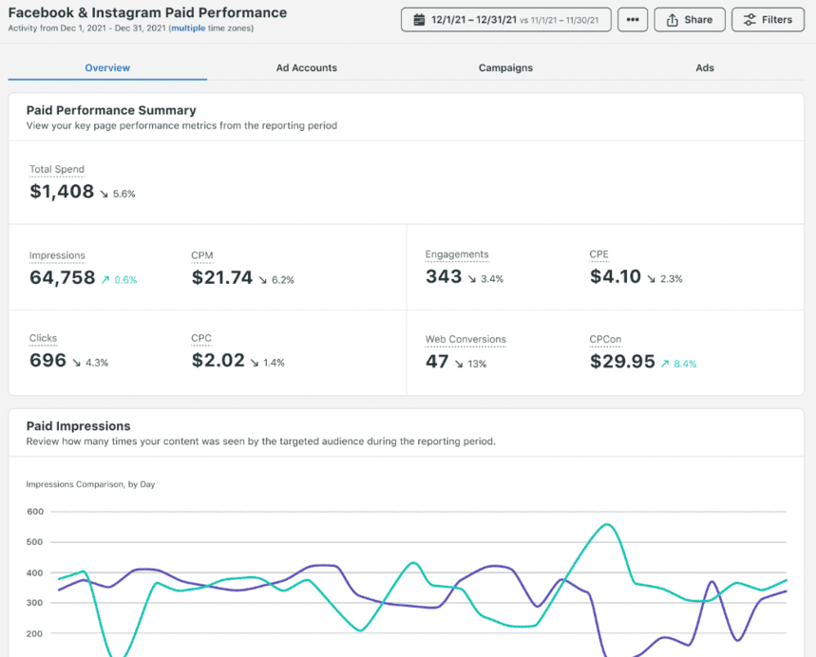
Task: Select the Overview tab
Action: tap(107, 67)
